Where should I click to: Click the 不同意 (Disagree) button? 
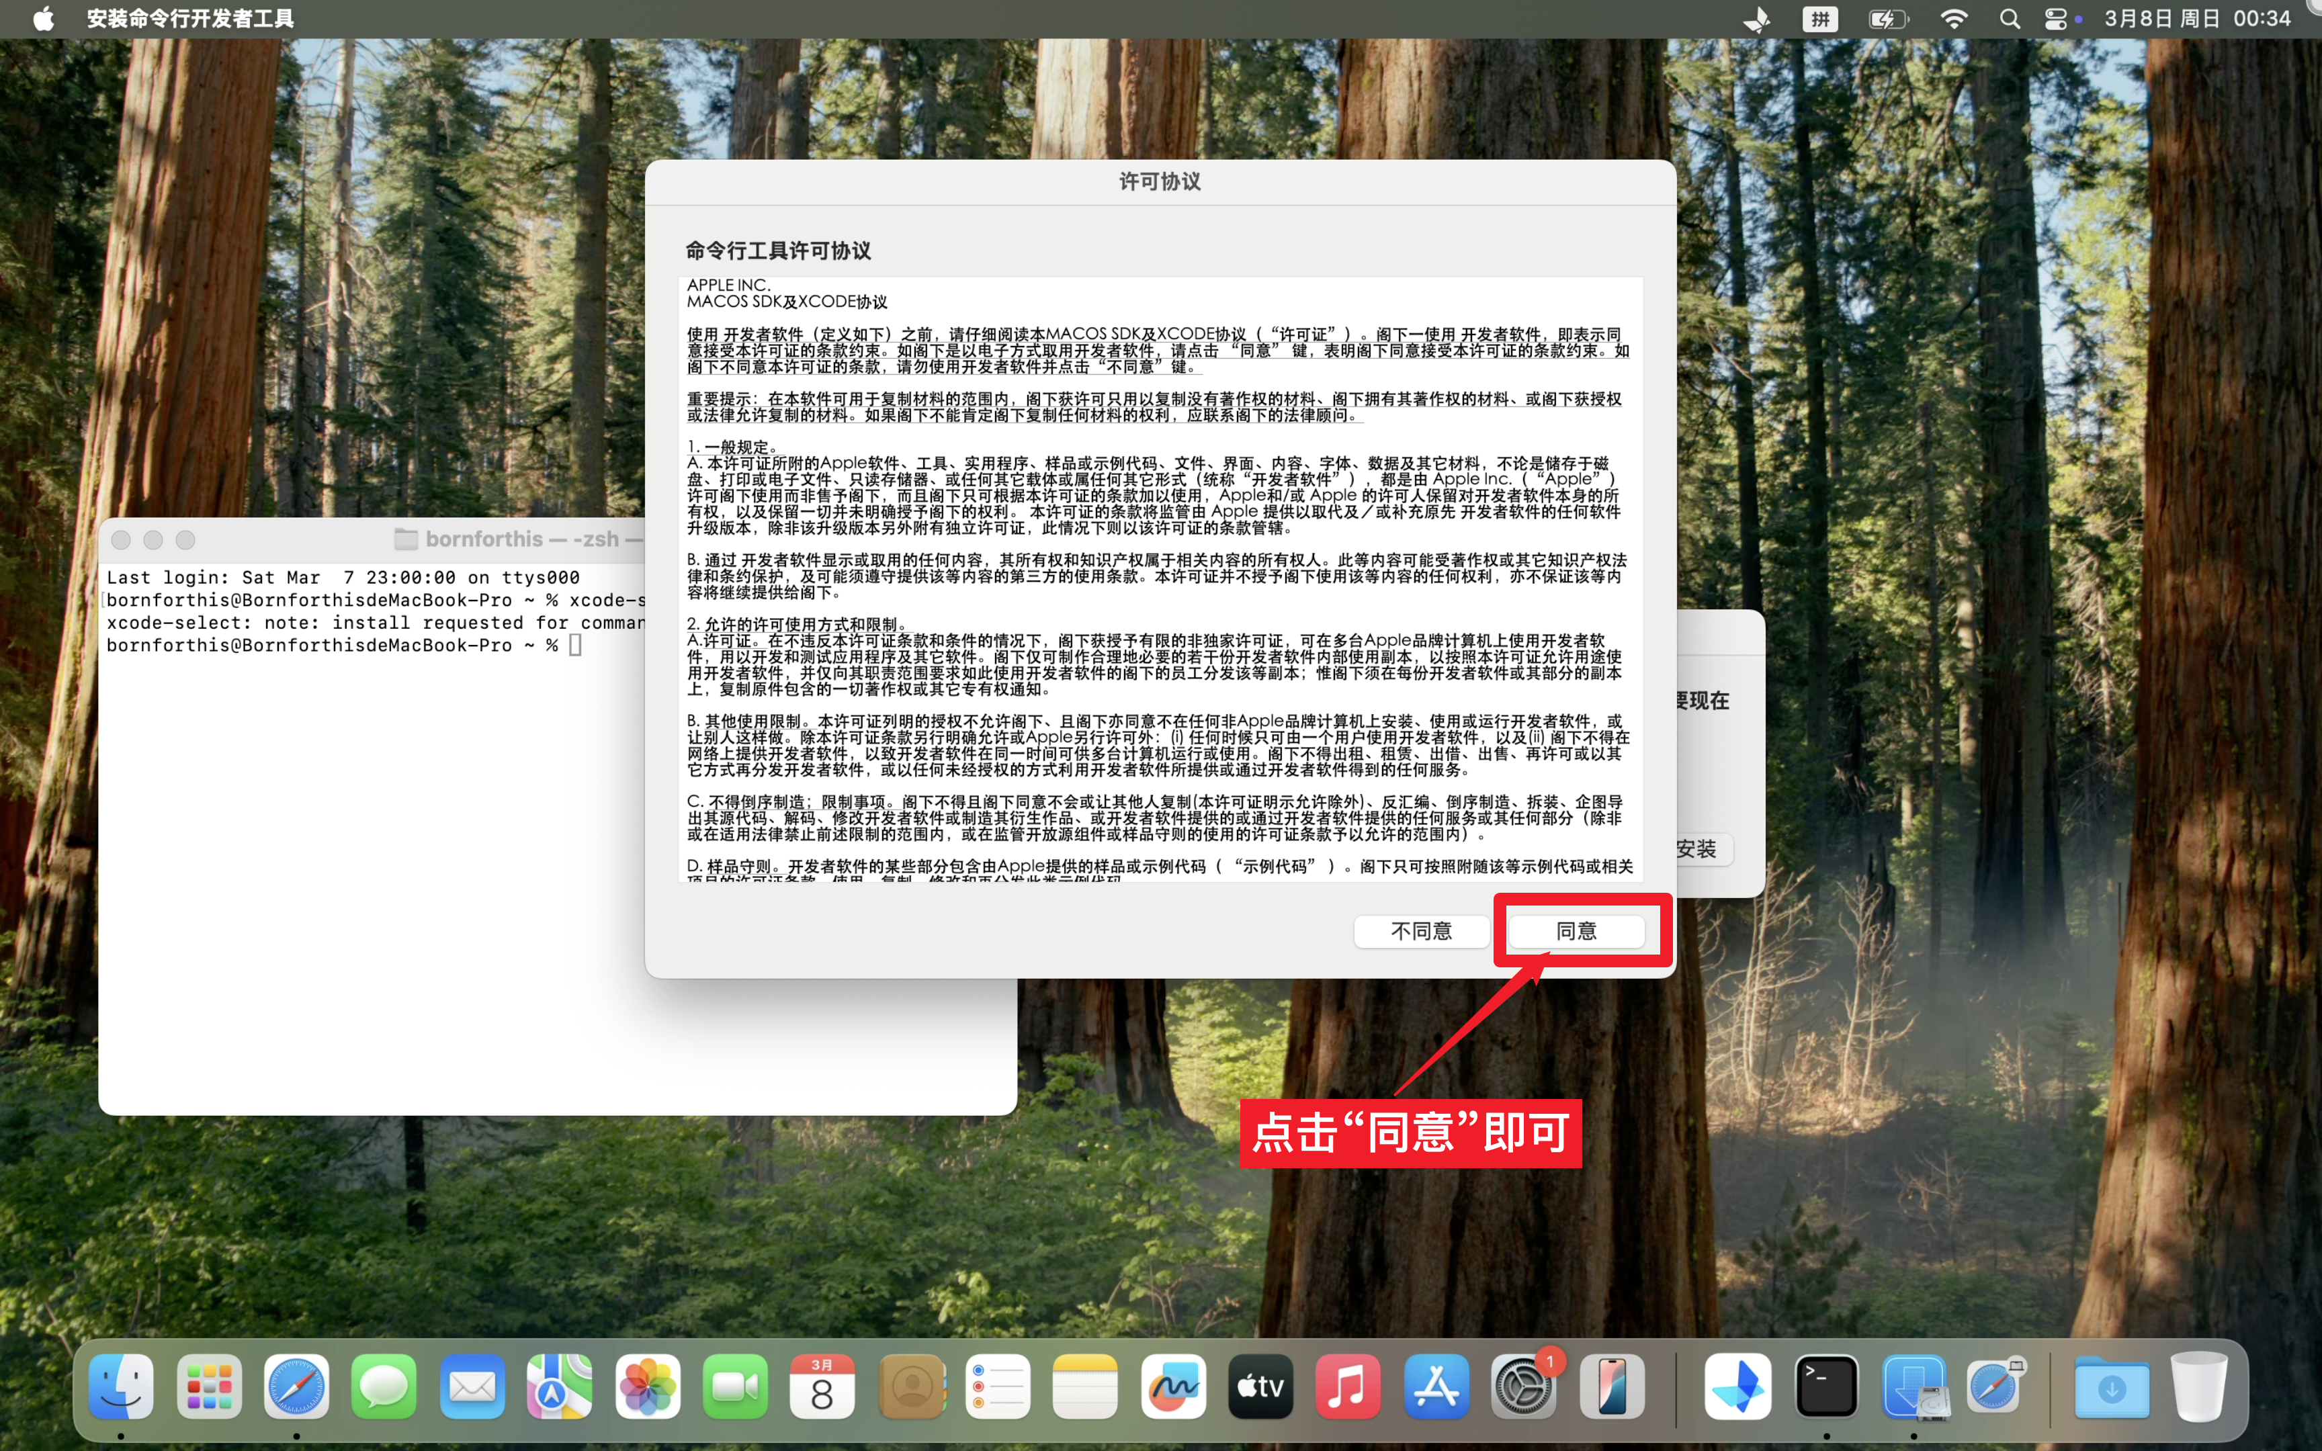(x=1421, y=931)
